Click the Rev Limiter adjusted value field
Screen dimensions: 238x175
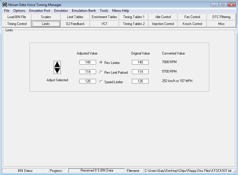point(87,62)
